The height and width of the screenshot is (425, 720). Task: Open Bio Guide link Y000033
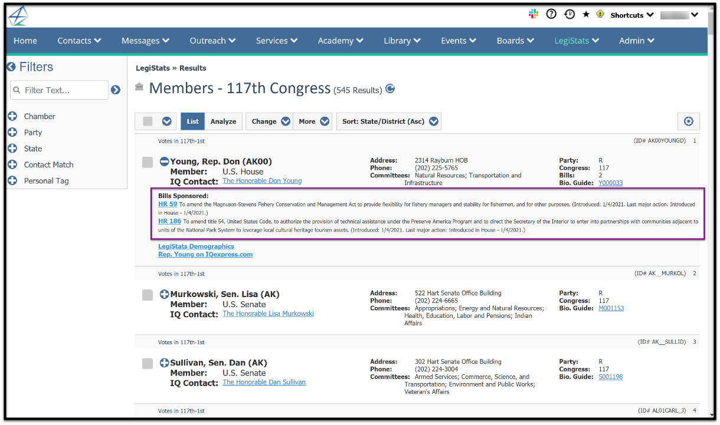pos(610,183)
